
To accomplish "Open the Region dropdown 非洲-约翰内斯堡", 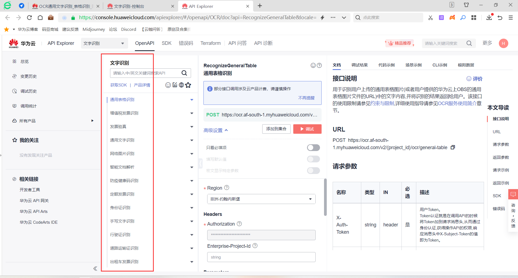I will click(x=261, y=199).
